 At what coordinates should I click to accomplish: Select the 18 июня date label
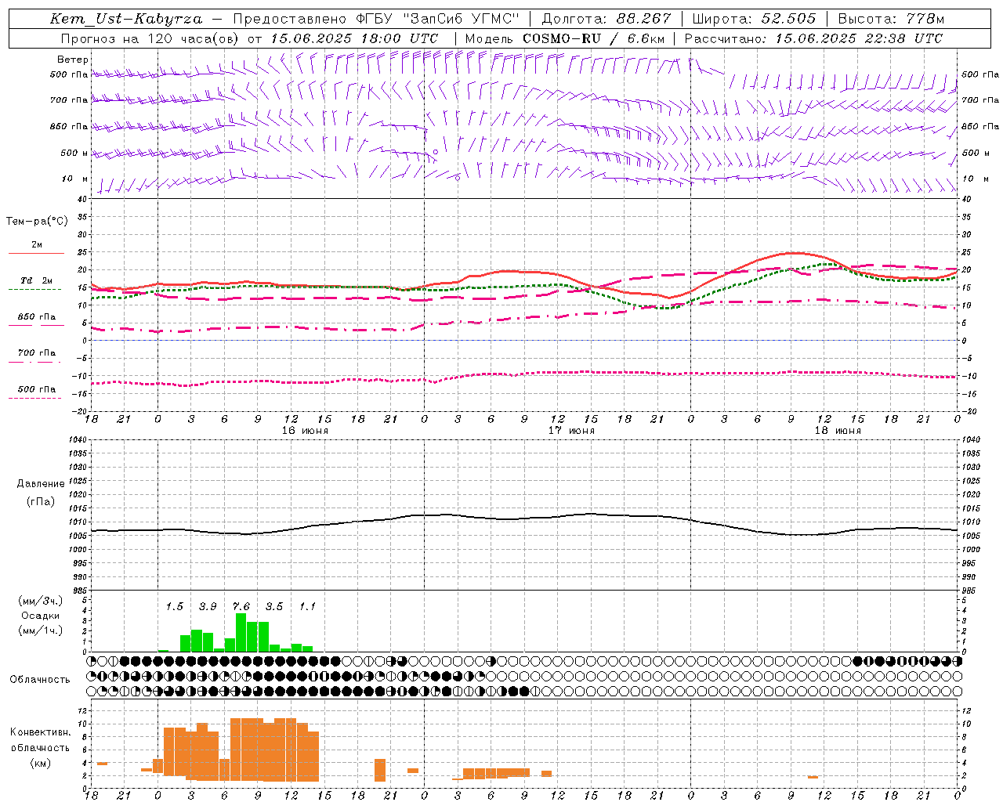point(838,431)
